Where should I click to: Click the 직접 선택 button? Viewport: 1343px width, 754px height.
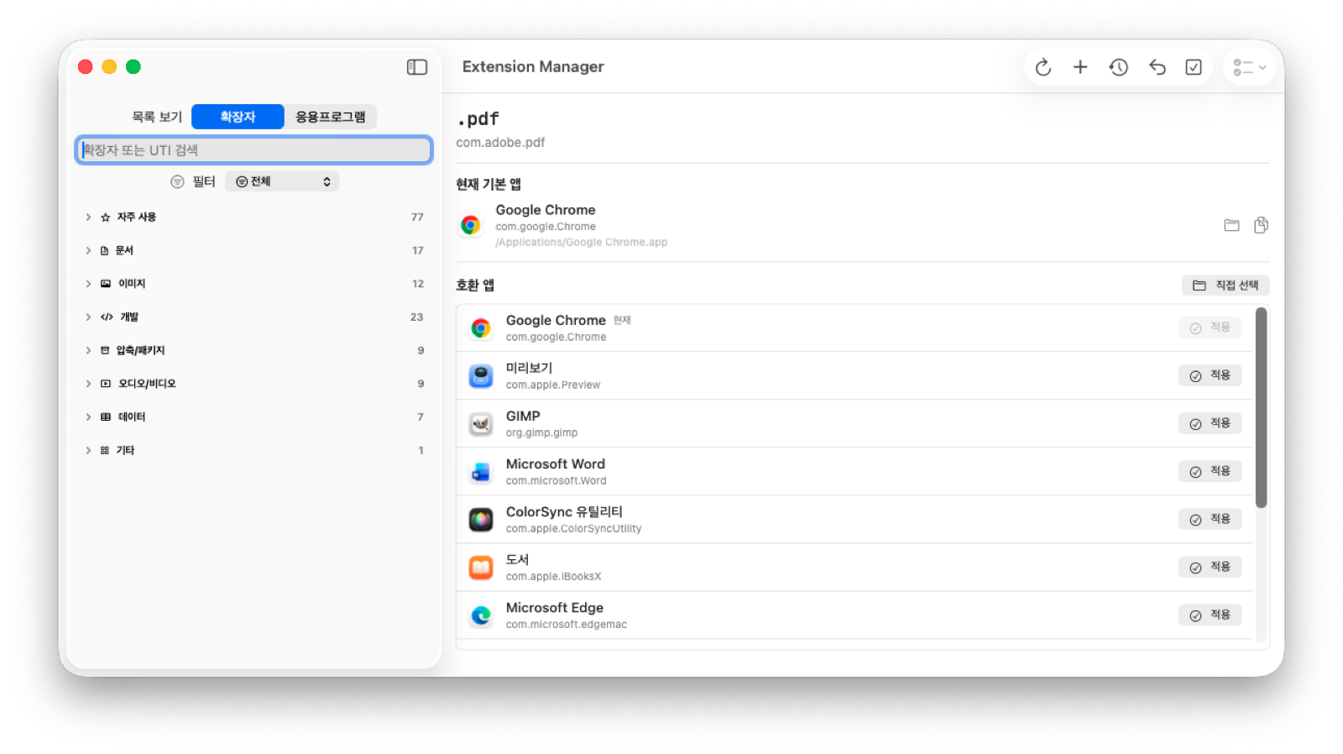[1225, 285]
